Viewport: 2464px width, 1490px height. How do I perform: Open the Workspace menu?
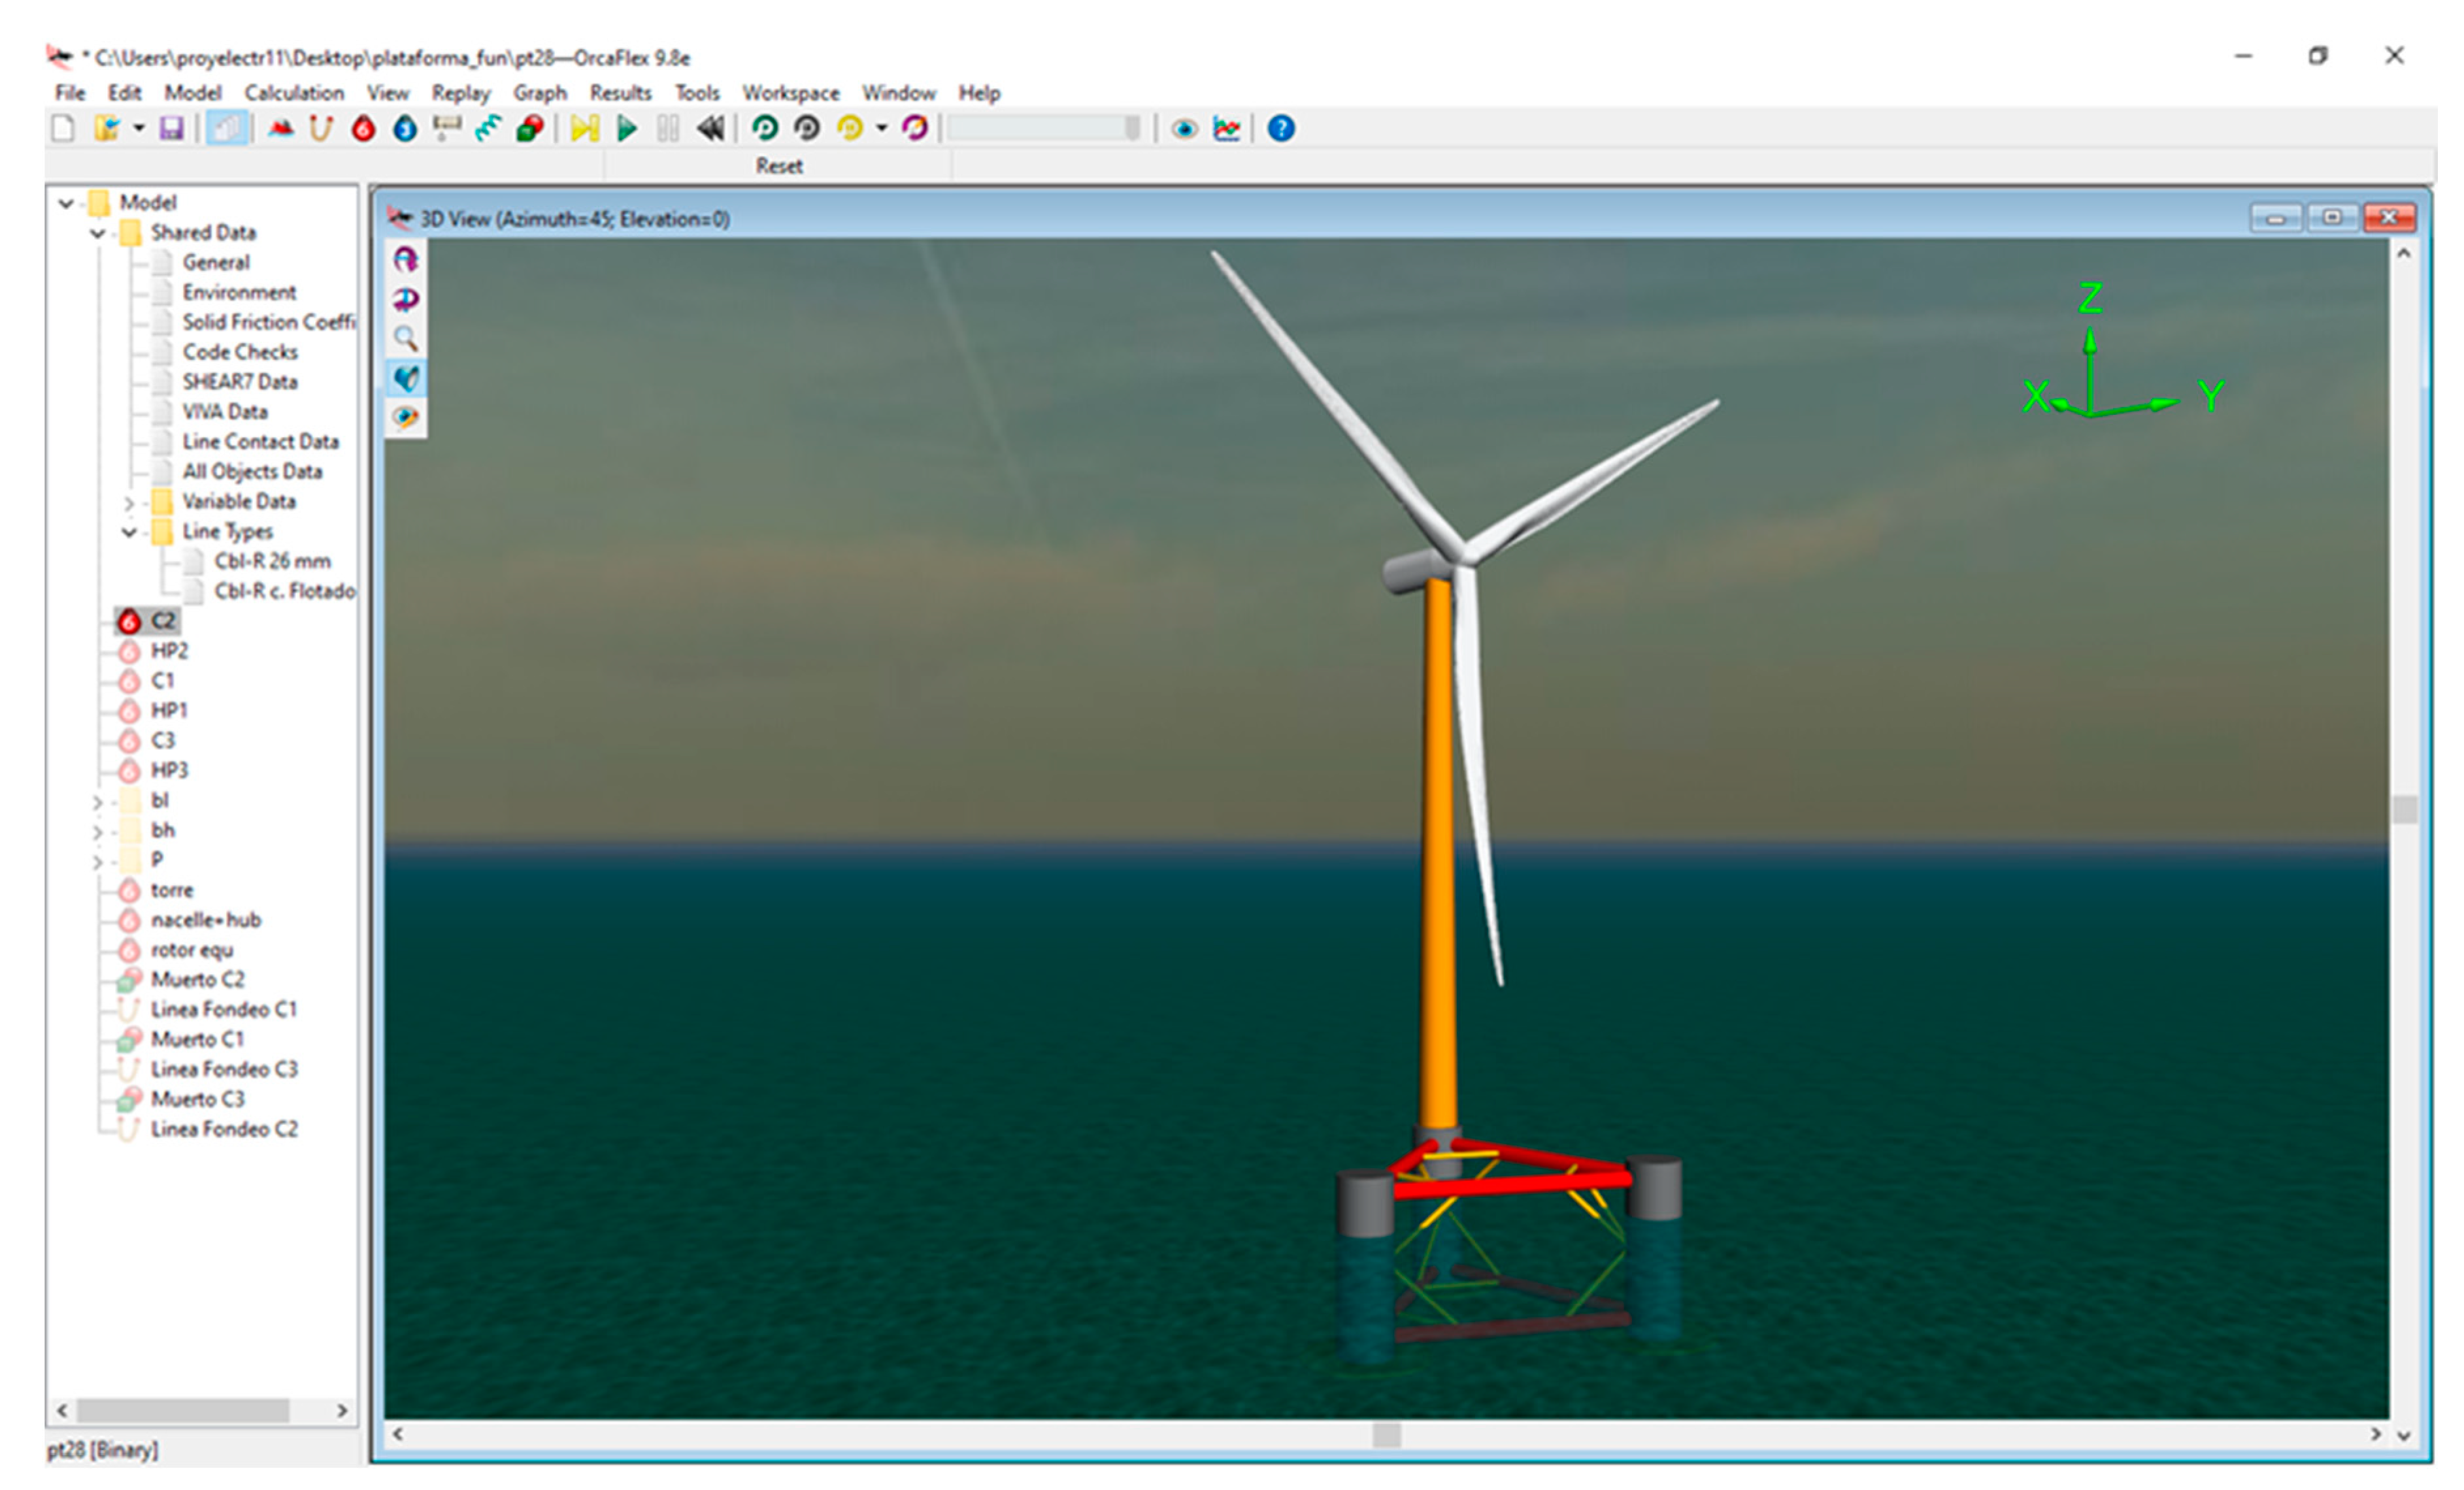coord(790,93)
